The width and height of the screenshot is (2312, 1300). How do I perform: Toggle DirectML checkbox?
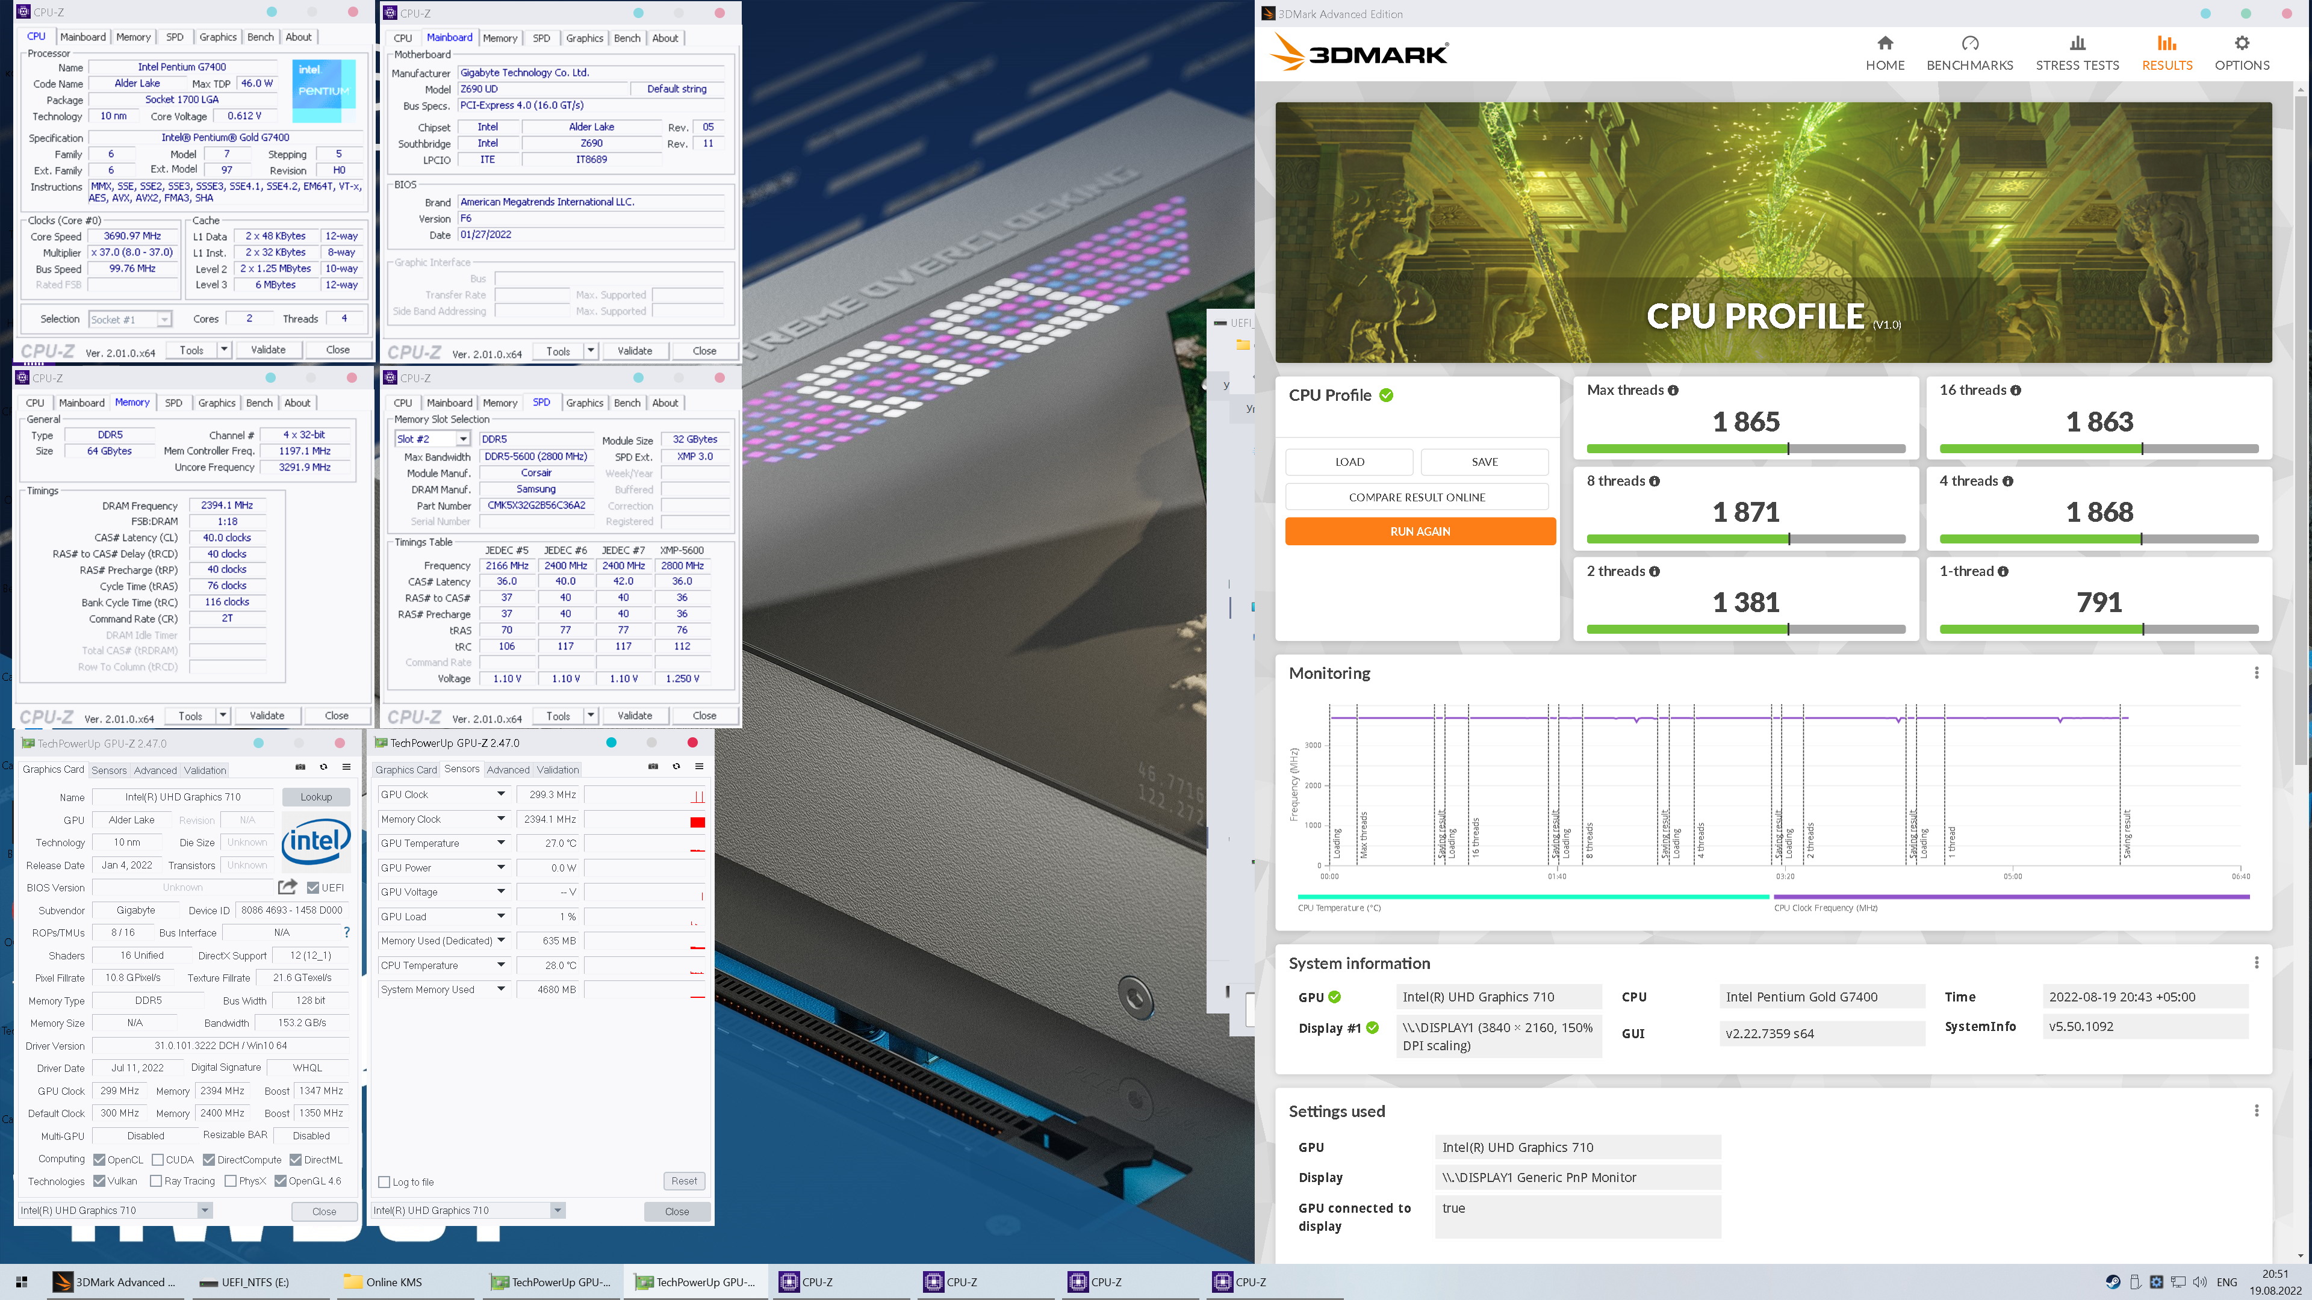point(295,1160)
